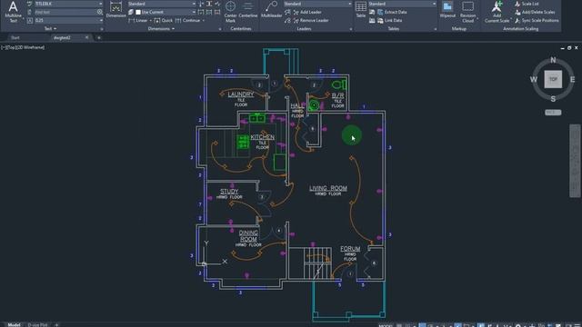Click the KITCHEN label in drawing
The image size is (582, 327).
pyautogui.click(x=263, y=137)
